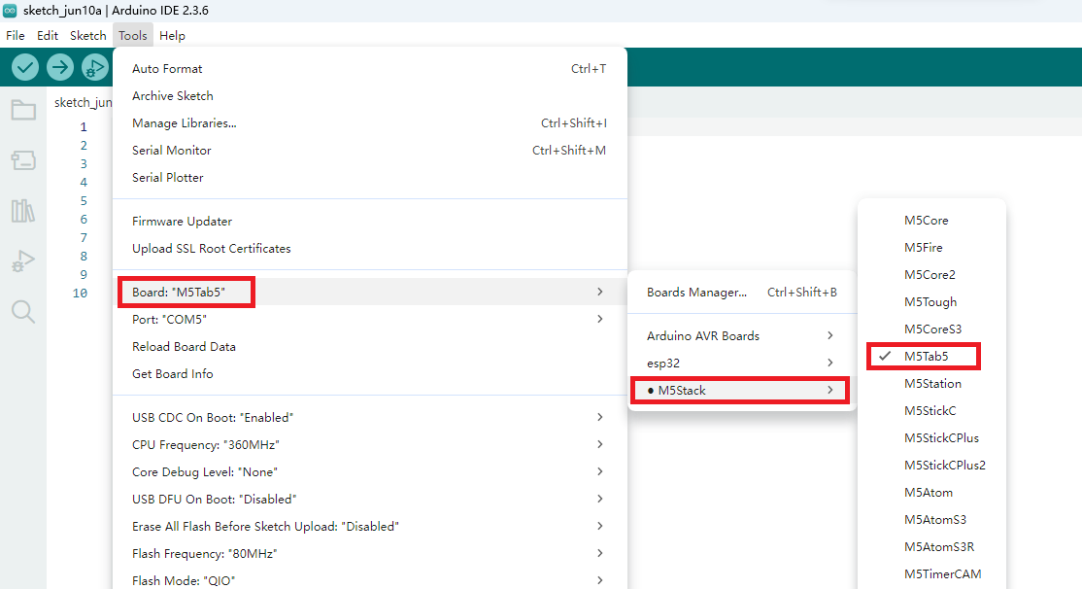
Task: Expand Flash Frequency "80MHz" option
Action: point(370,554)
